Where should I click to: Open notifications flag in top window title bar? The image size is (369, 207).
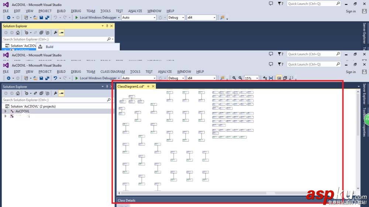click(280, 4)
